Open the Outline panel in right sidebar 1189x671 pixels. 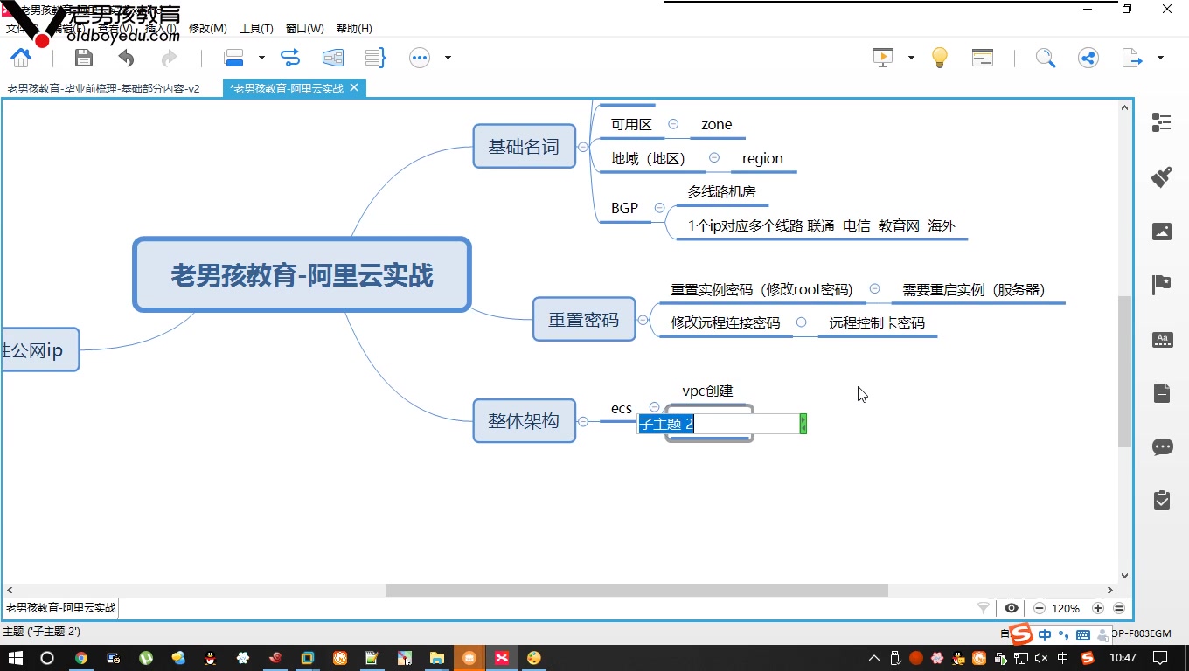1162,122
